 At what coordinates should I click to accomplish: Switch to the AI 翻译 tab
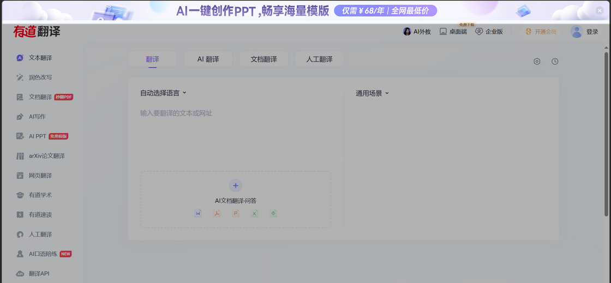point(208,59)
